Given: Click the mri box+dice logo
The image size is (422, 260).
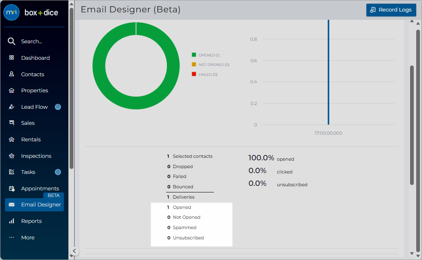Looking at the screenshot, I should click(30, 12).
